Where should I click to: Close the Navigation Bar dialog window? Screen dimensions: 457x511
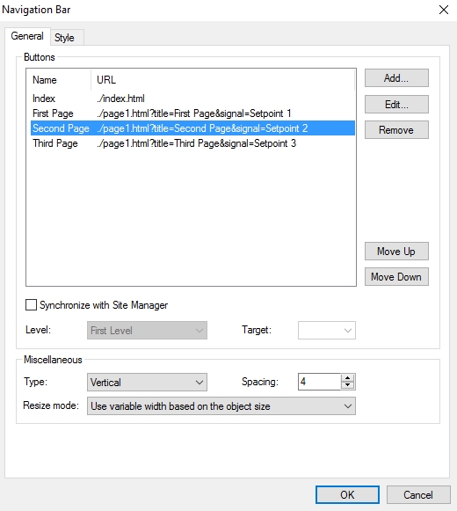[444, 10]
